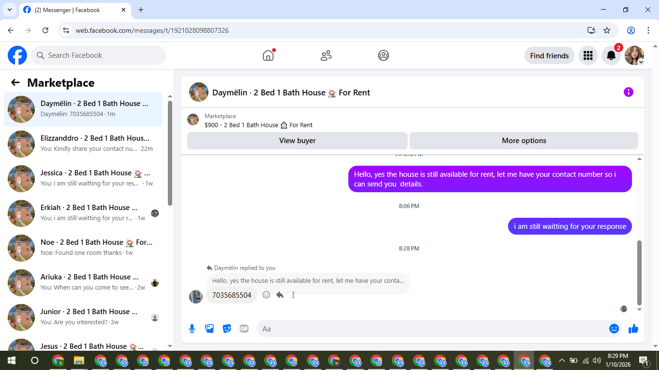Select the Messenger | Facebook browser tab
The height and width of the screenshot is (370, 659).
pyautogui.click(x=75, y=10)
